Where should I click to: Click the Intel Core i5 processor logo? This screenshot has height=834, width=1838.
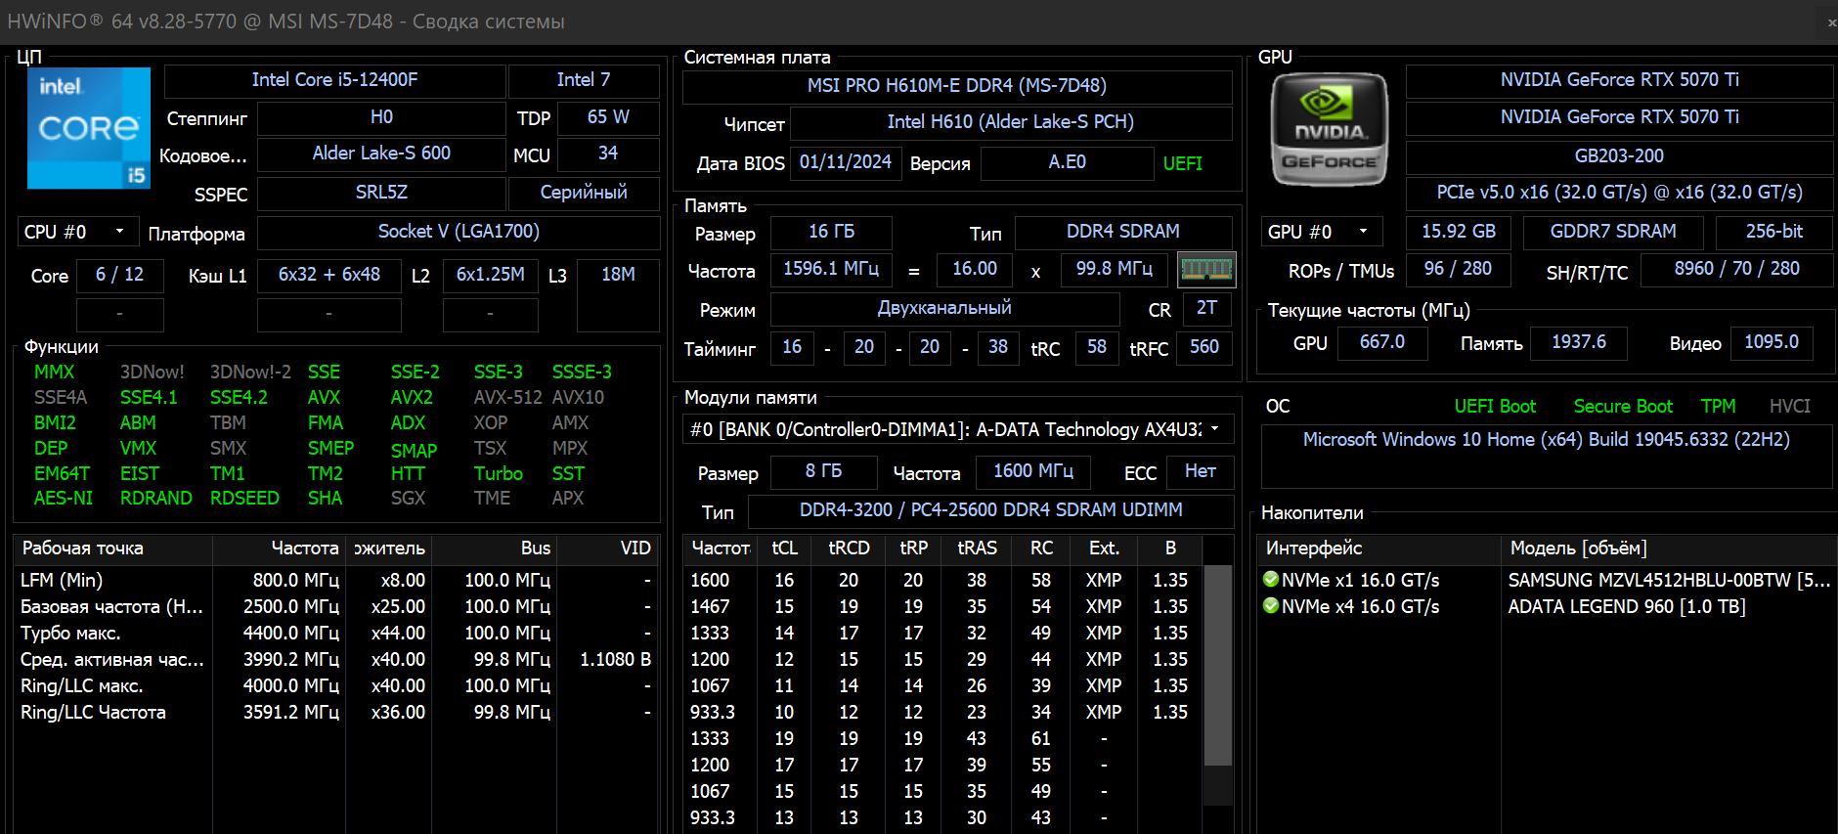[x=89, y=128]
